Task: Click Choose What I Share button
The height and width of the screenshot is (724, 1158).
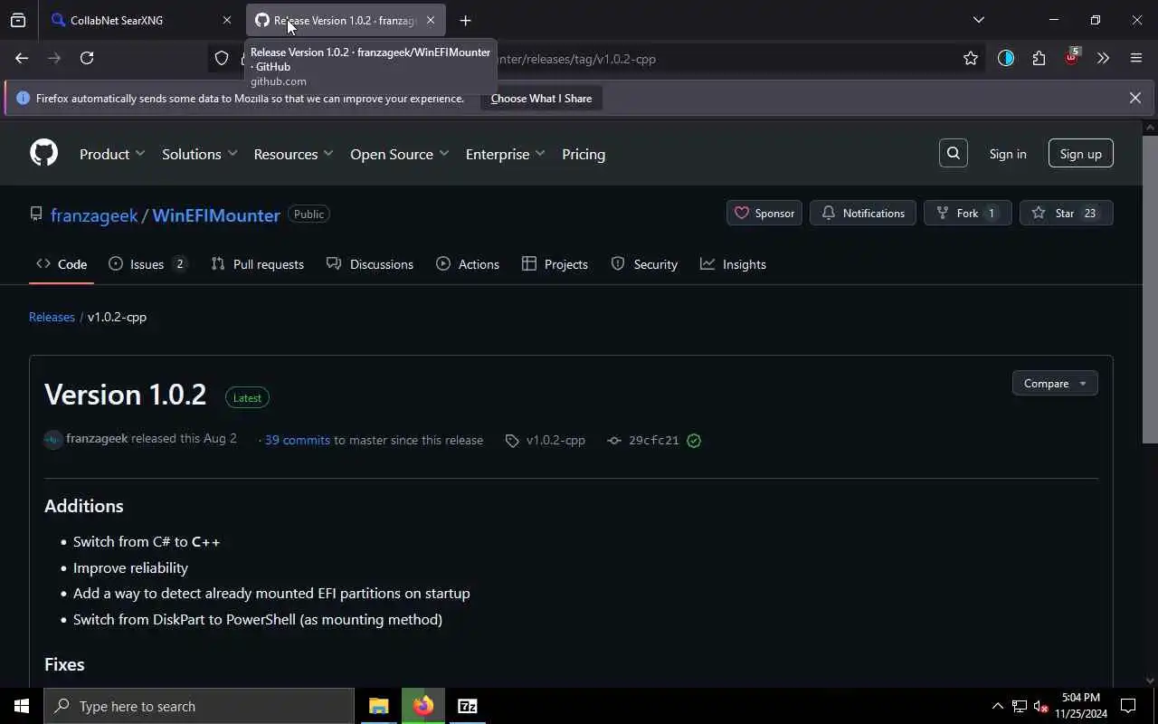Action: click(x=541, y=99)
